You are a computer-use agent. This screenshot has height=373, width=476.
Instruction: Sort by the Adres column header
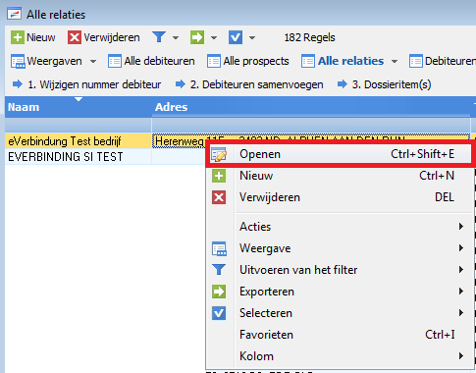(311, 107)
